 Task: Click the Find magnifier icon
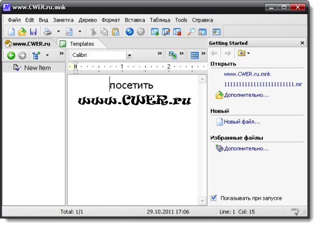(191, 32)
